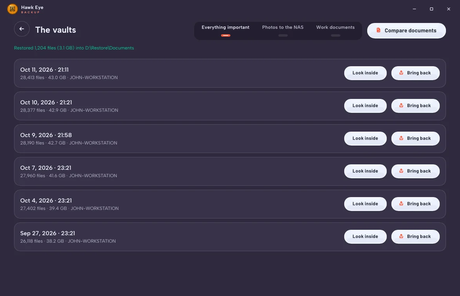
Task: Click the Oct 4, 2026 · 23:21 snapshot title
Action: [46, 201]
